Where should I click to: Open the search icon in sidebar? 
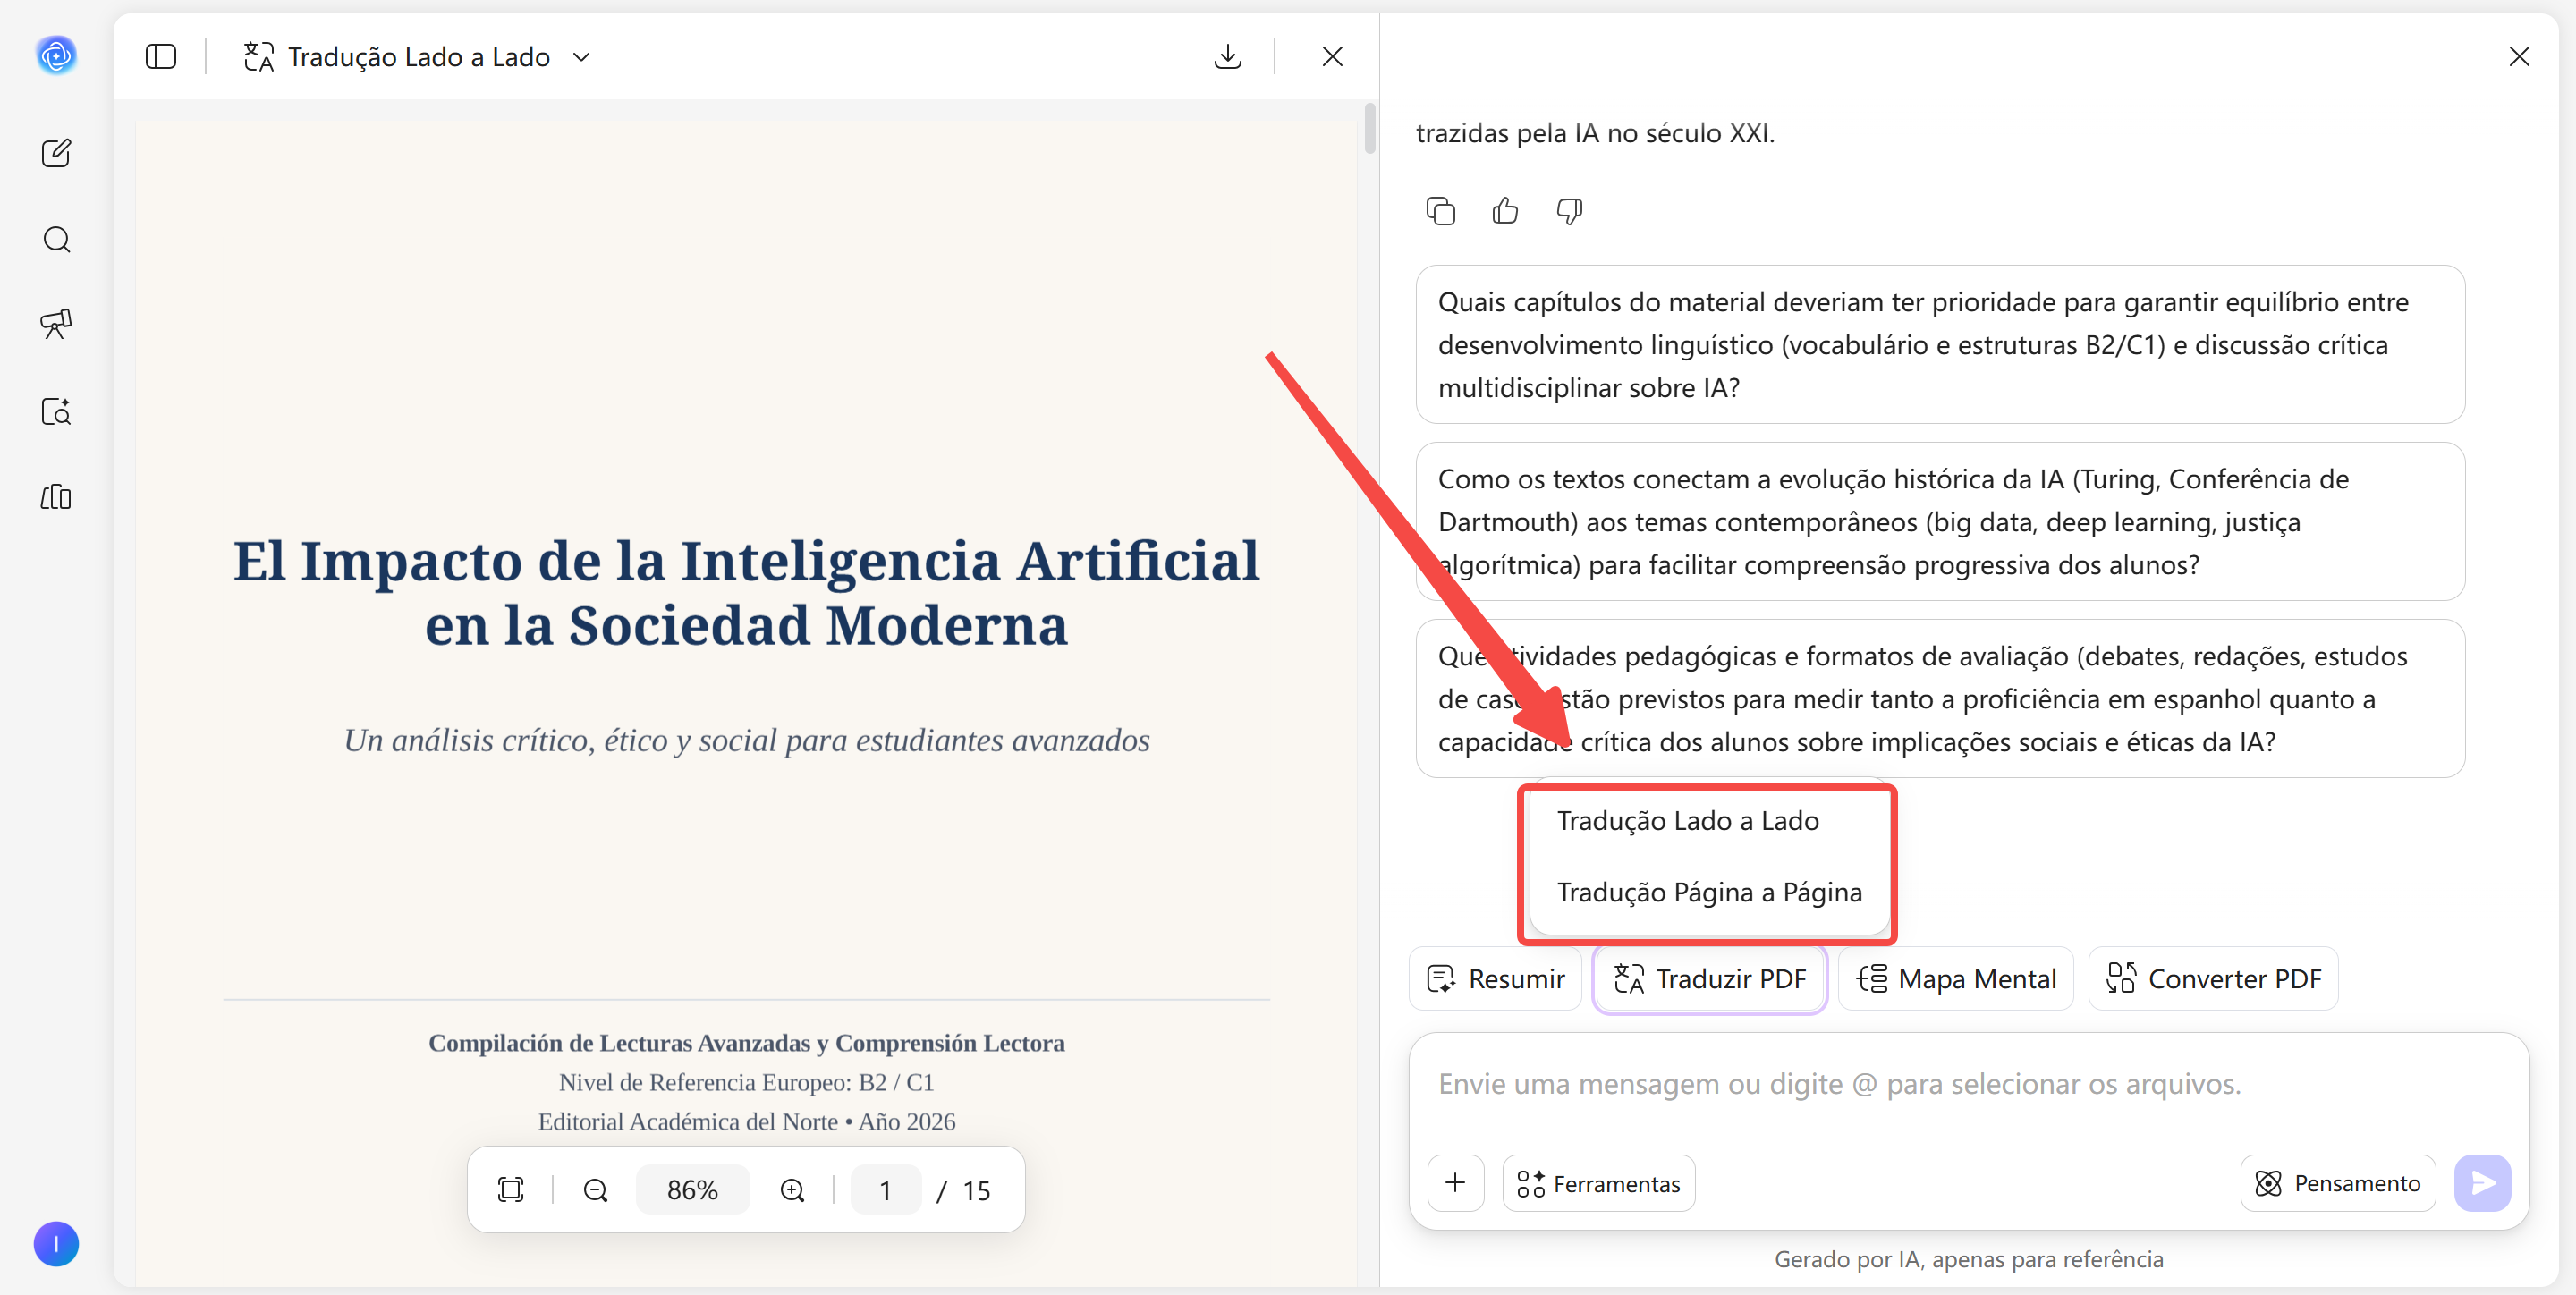56,240
